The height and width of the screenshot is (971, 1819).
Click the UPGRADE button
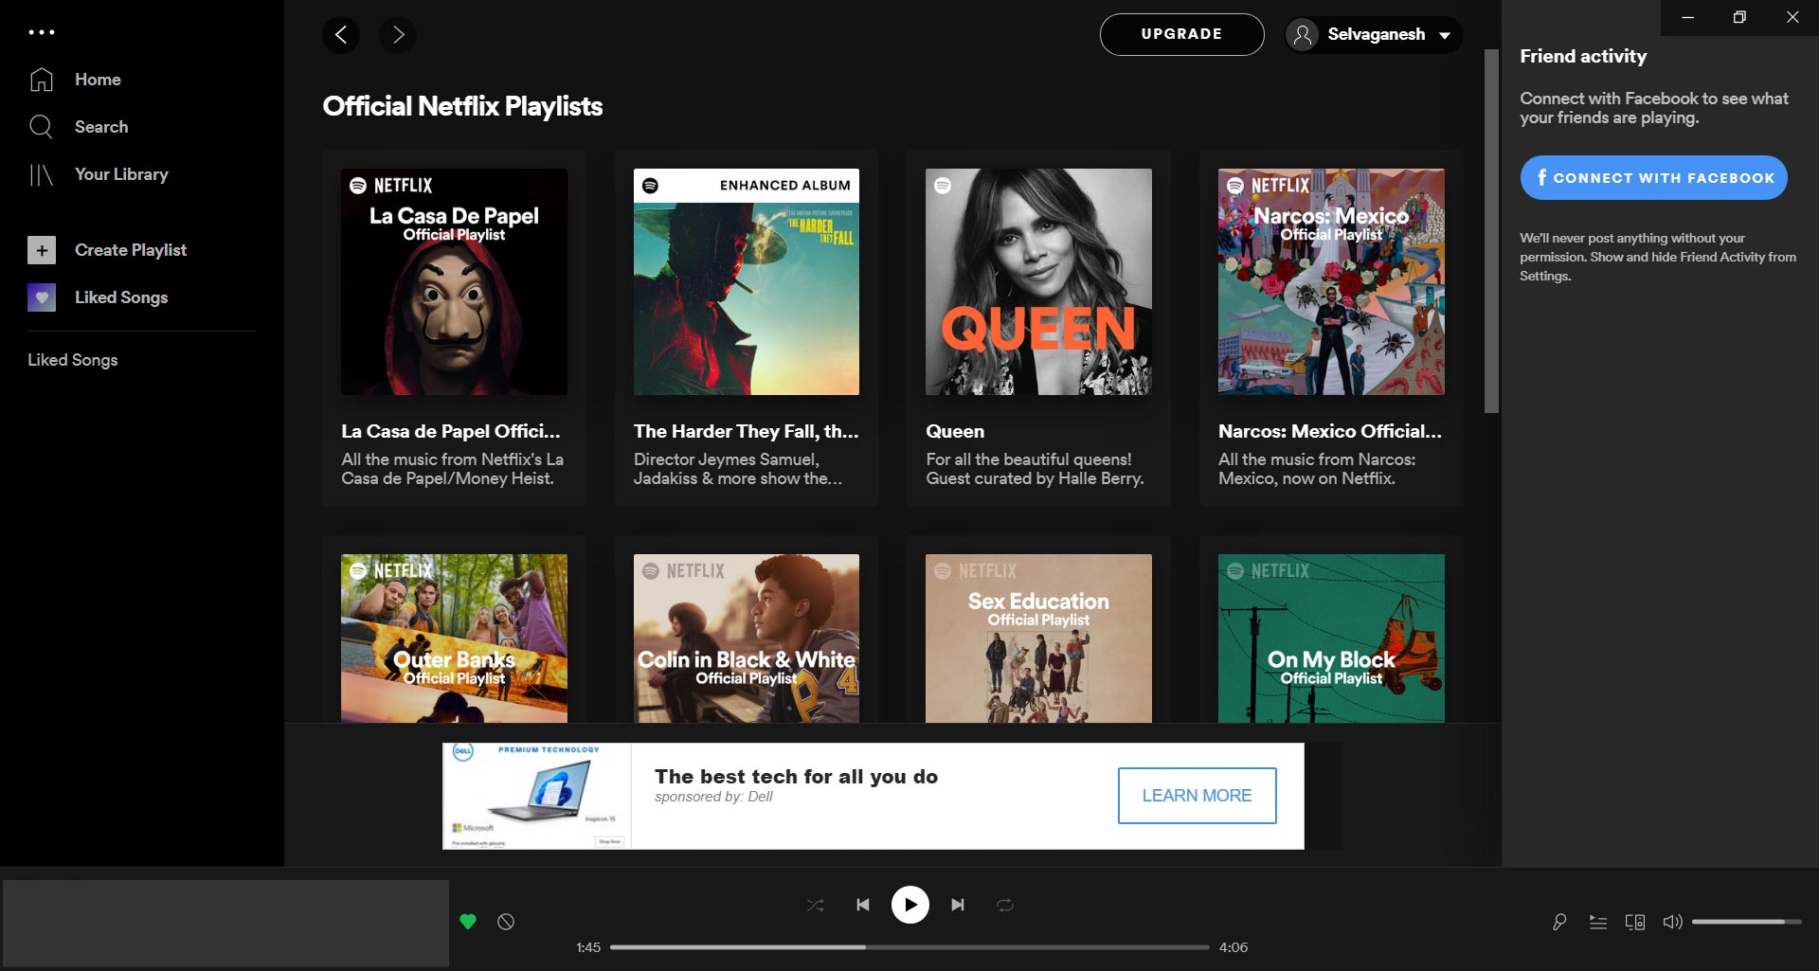click(1181, 34)
